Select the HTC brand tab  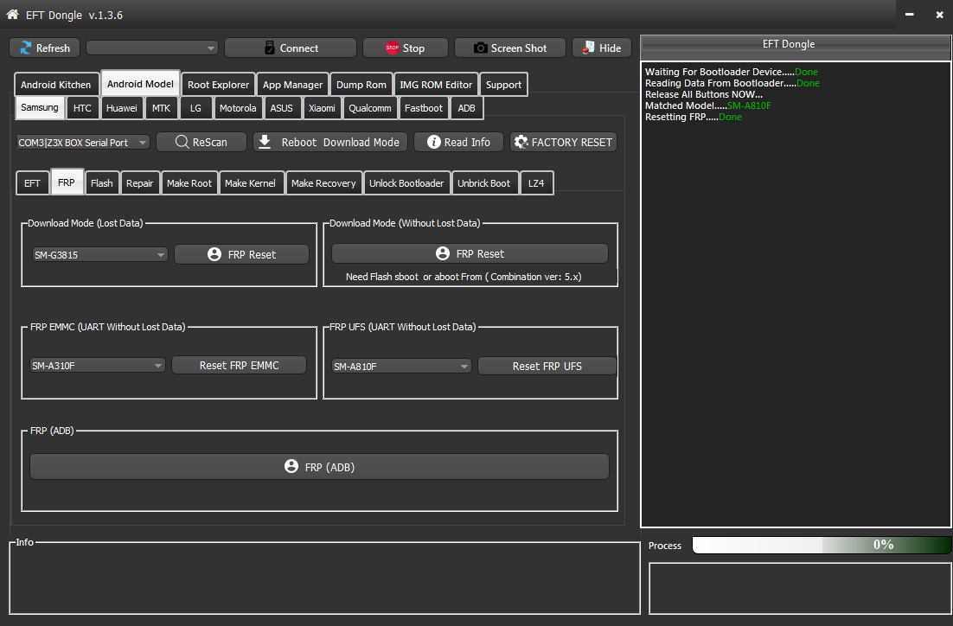coord(82,108)
